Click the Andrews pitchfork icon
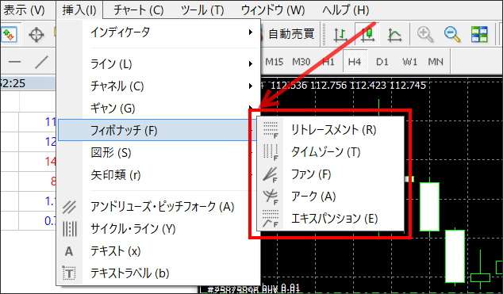 click(69, 207)
